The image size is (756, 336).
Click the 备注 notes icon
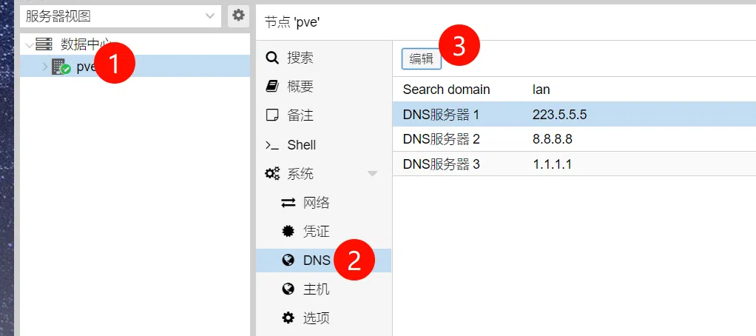click(272, 115)
